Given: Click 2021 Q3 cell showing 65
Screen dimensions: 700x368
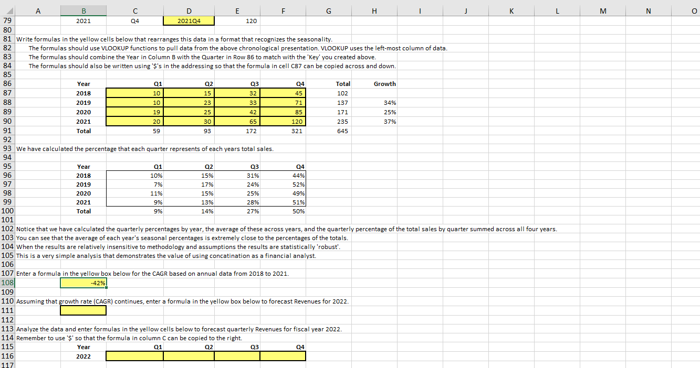Looking at the screenshot, I should click(x=237, y=121).
